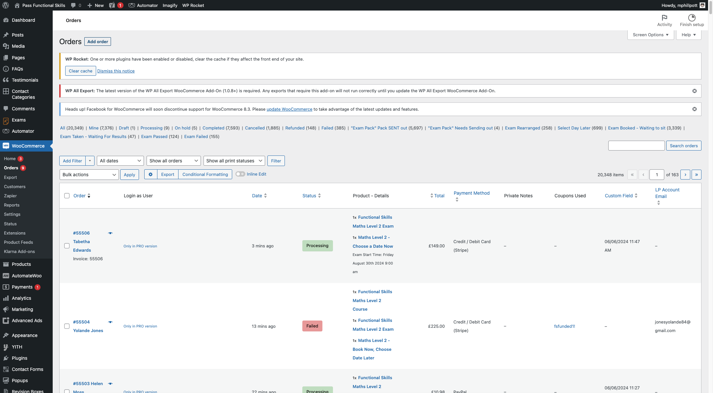Click Dismiss this notice link
The width and height of the screenshot is (713, 393).
click(116, 71)
